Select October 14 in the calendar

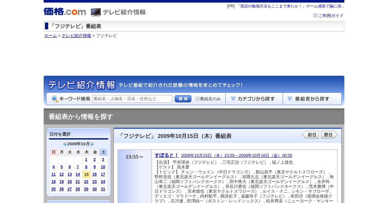pyautogui.click(x=78, y=174)
